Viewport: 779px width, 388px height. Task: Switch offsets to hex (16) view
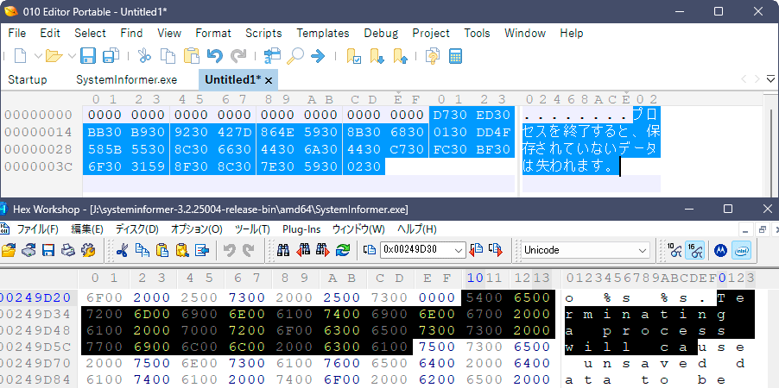[x=694, y=250]
